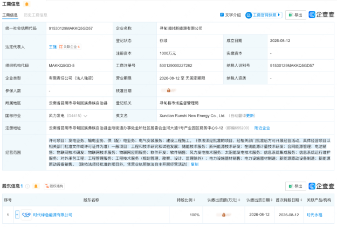Click the 营业期限 value 2026-08-12 至 无固定期限
Screen dimensions: 337x227
tap(182, 78)
